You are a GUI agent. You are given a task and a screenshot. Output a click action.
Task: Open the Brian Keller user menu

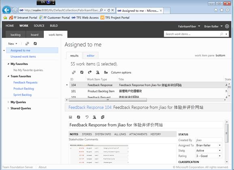click(x=213, y=26)
